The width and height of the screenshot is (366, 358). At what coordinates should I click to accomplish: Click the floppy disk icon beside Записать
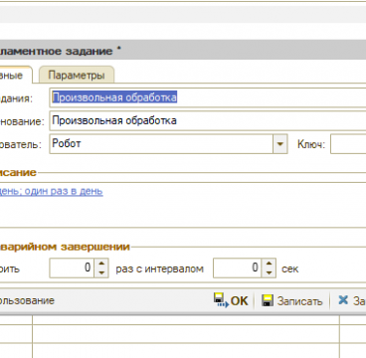click(x=268, y=300)
